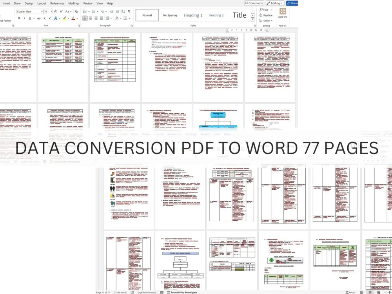Enable Align Left paragraph alignment
Viewport: 392px width, 294px height.
[85, 18]
